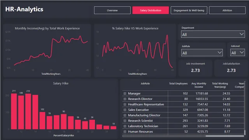Click the JobSatisfaction card value
The height and width of the screenshot is (140, 249).
[x=231, y=70]
